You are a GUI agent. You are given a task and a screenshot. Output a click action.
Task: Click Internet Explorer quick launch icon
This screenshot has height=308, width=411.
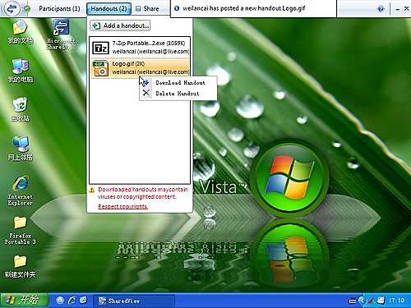pyautogui.click(x=72, y=301)
